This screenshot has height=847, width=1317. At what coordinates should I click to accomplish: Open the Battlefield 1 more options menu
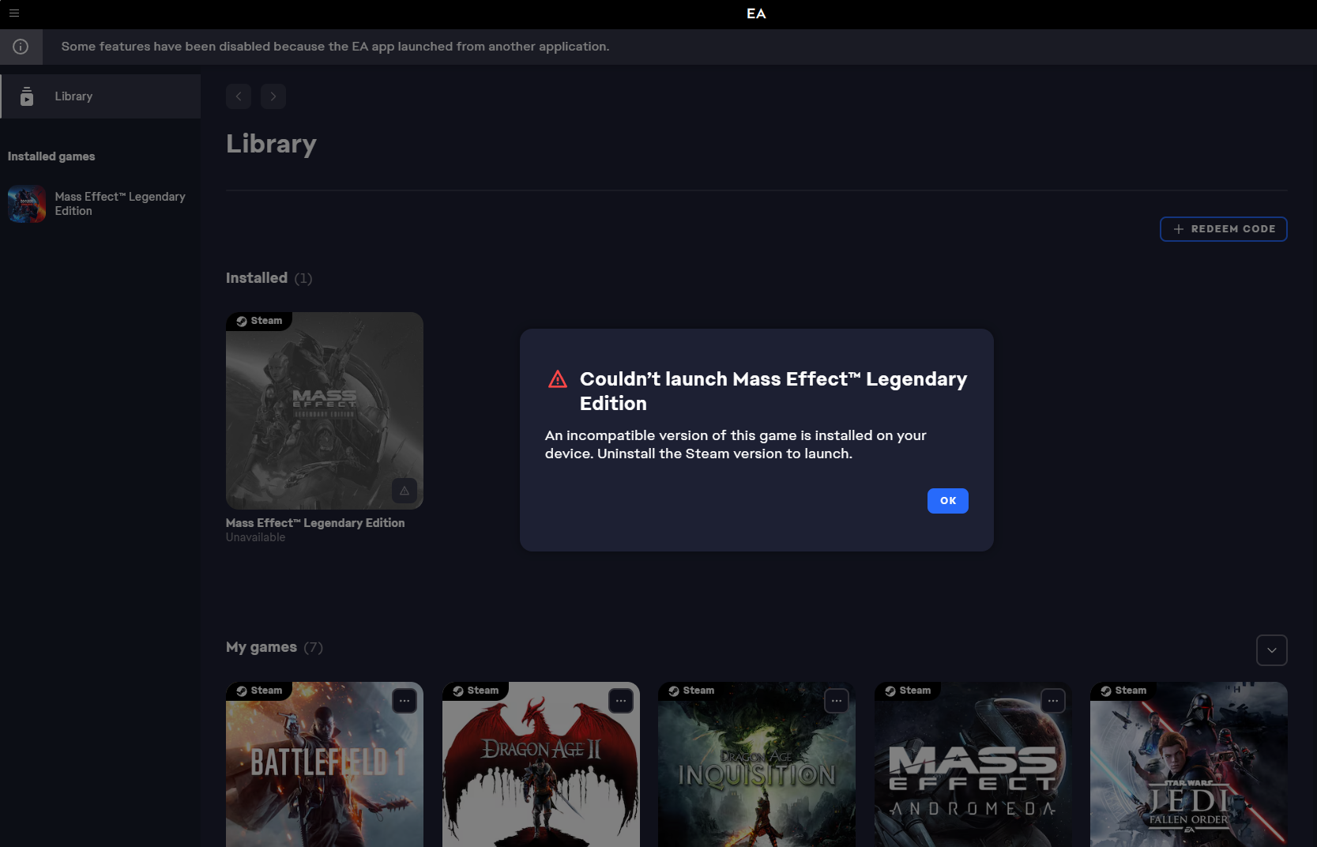[x=405, y=701]
